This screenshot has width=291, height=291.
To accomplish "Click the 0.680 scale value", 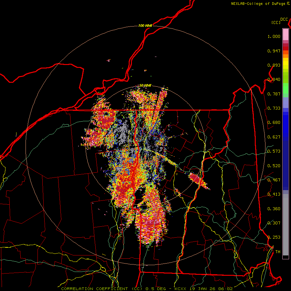I will (274, 123).
